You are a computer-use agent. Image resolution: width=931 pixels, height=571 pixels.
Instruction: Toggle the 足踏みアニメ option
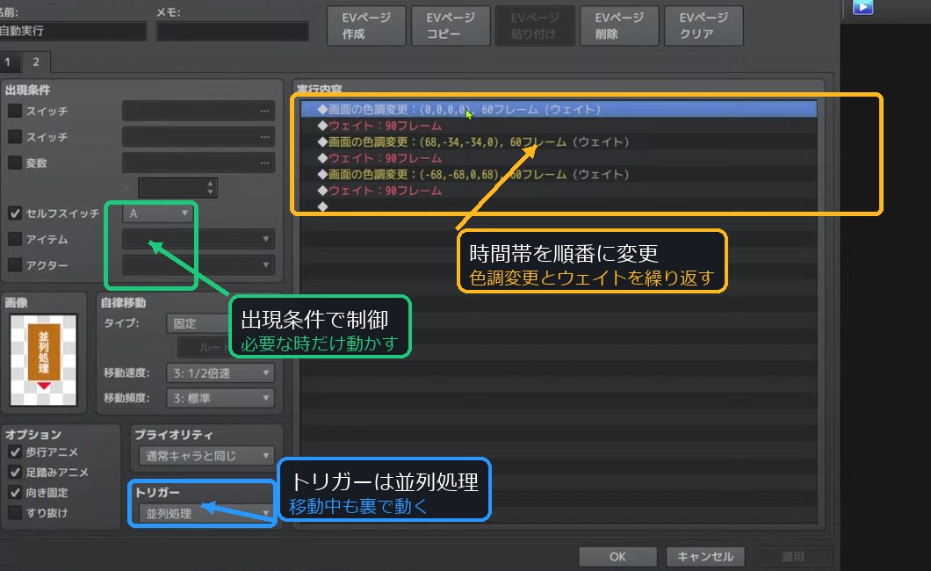pyautogui.click(x=15, y=473)
